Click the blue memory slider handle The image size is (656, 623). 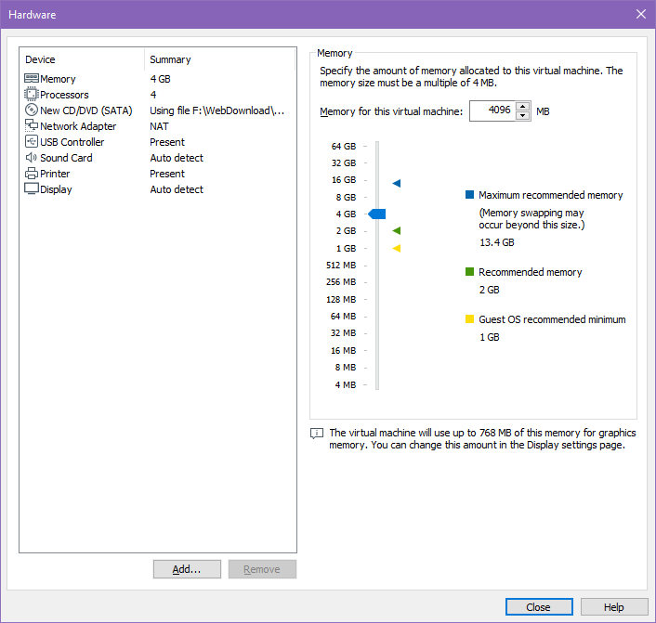377,214
